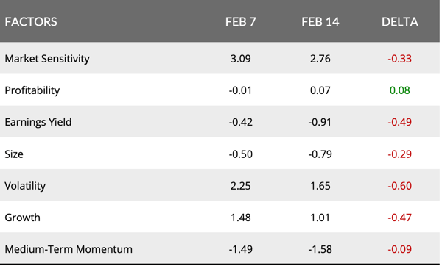Click the FEB 14 column header
Viewport: 442px width, 266px height.
(x=320, y=22)
